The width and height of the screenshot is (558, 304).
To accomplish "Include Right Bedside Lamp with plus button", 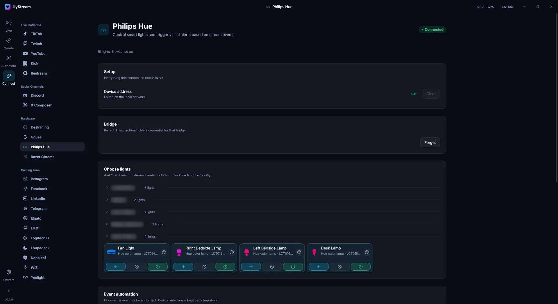I will coord(183,267).
